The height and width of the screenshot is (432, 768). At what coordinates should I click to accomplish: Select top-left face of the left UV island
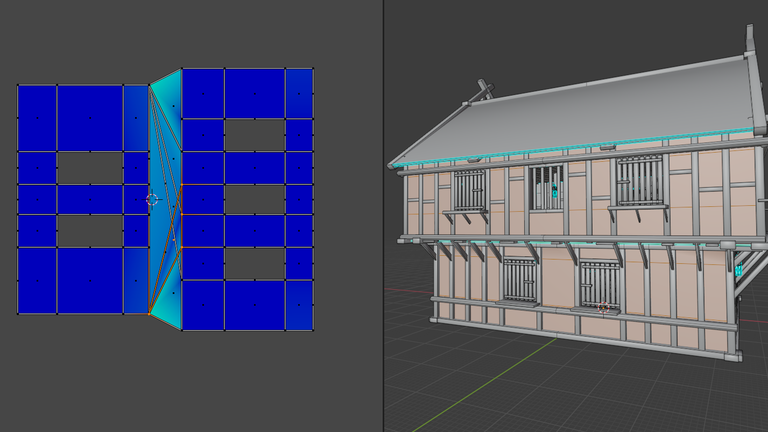(x=37, y=118)
